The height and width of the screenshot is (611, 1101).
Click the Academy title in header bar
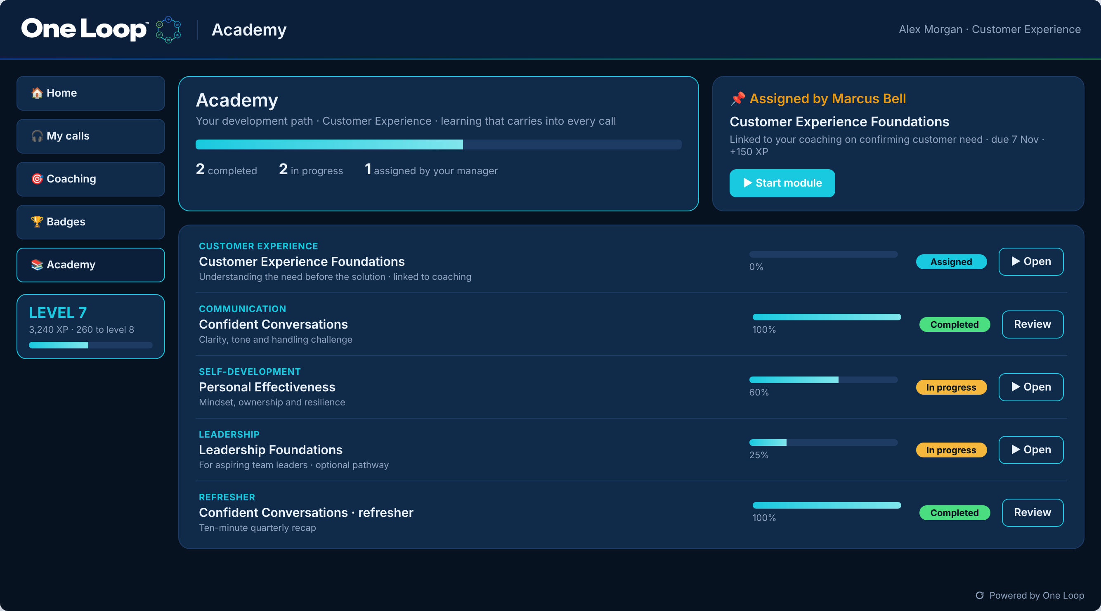(249, 29)
